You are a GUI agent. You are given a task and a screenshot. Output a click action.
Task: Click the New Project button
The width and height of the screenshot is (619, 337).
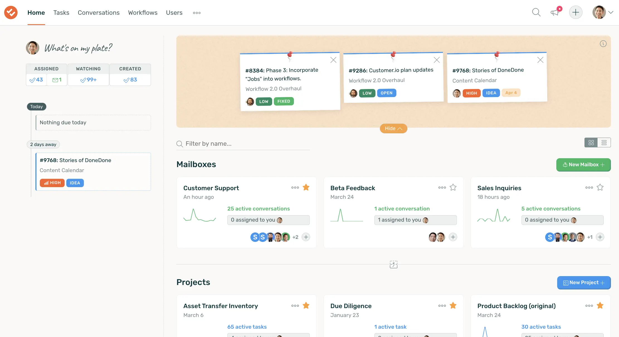click(584, 283)
